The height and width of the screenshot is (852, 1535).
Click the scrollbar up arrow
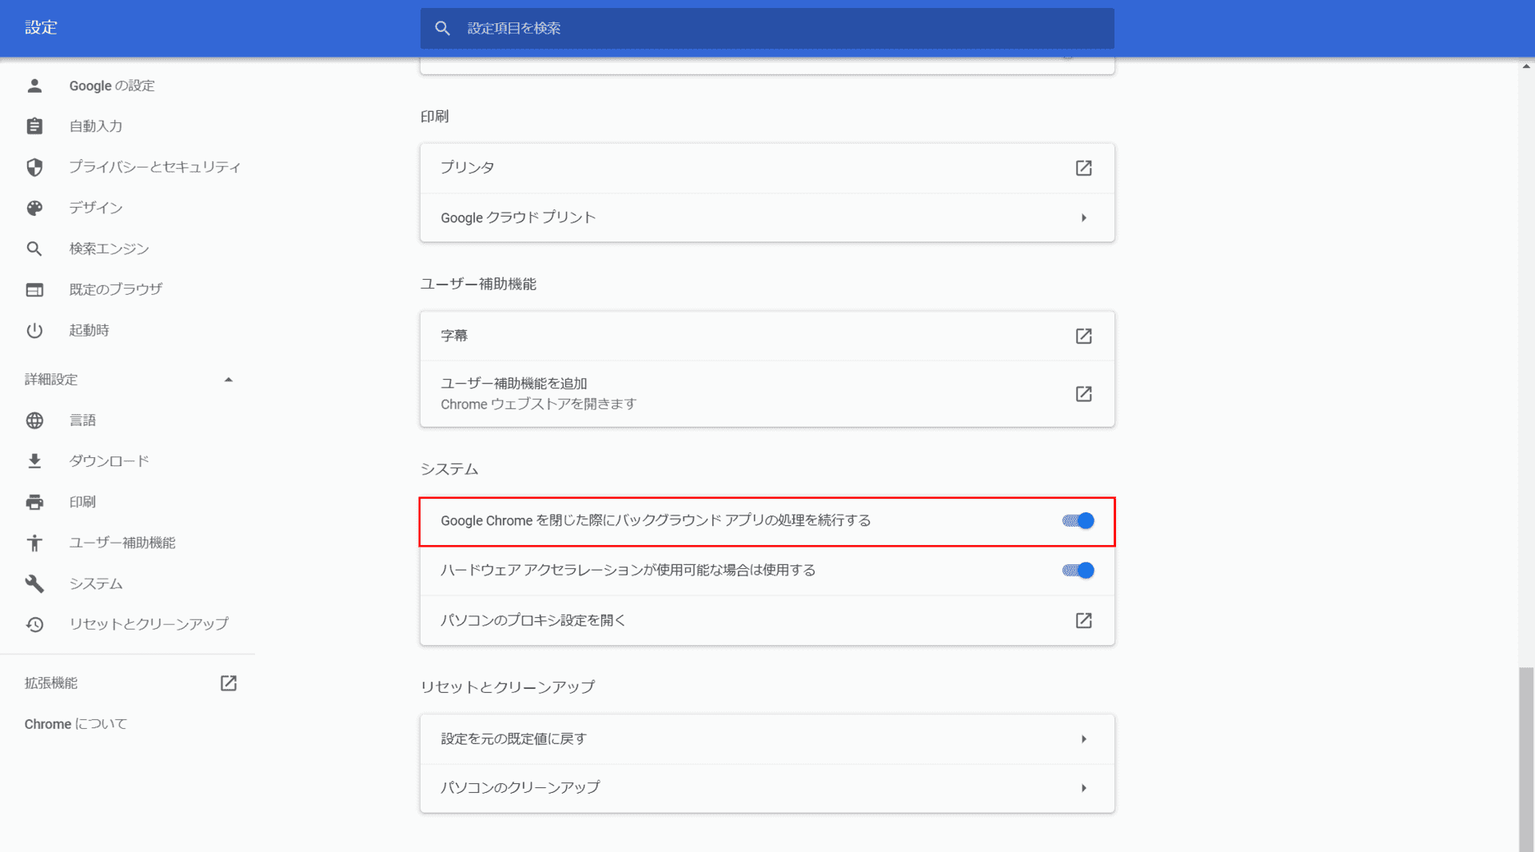[1527, 66]
